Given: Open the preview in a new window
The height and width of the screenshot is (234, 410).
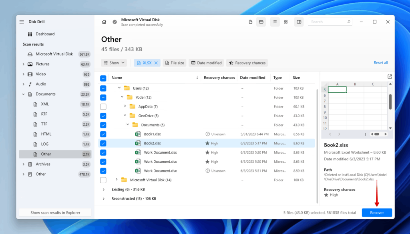Looking at the screenshot, I should coord(389,76).
